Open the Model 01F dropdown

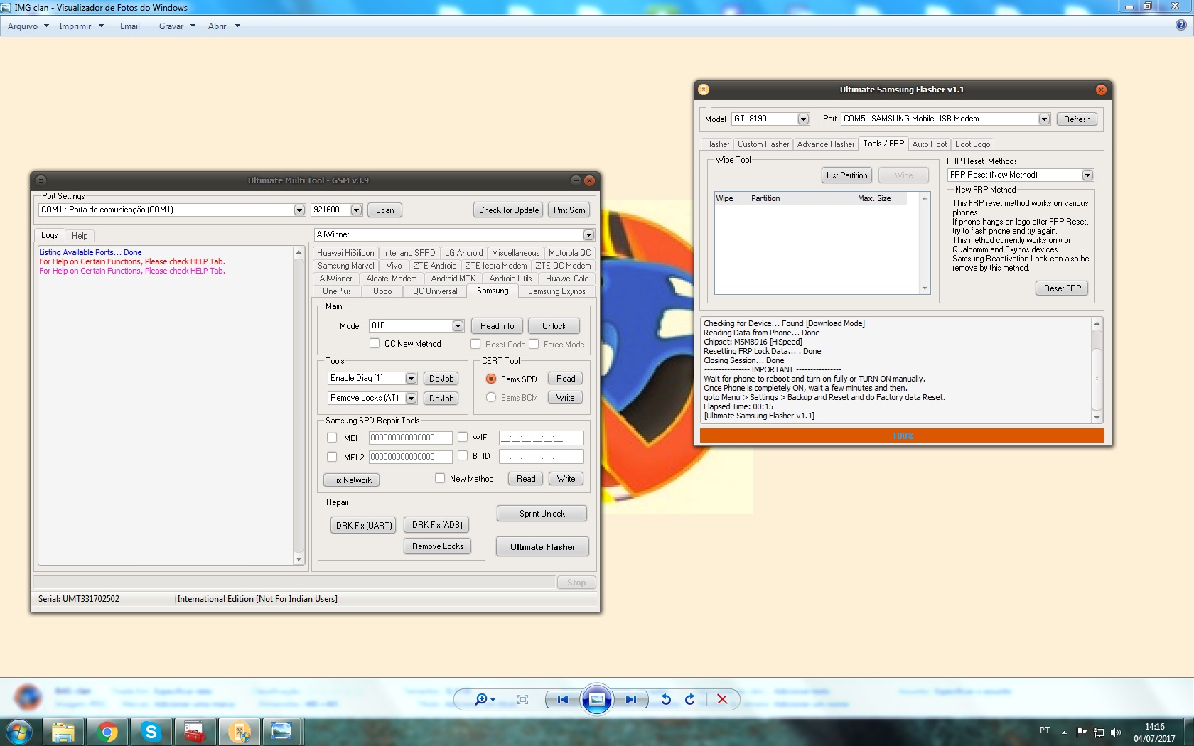tap(458, 325)
